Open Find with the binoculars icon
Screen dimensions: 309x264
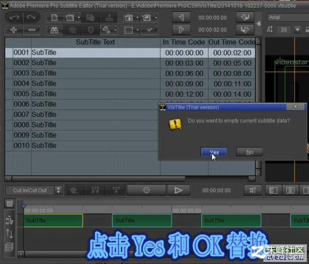[x=54, y=30]
